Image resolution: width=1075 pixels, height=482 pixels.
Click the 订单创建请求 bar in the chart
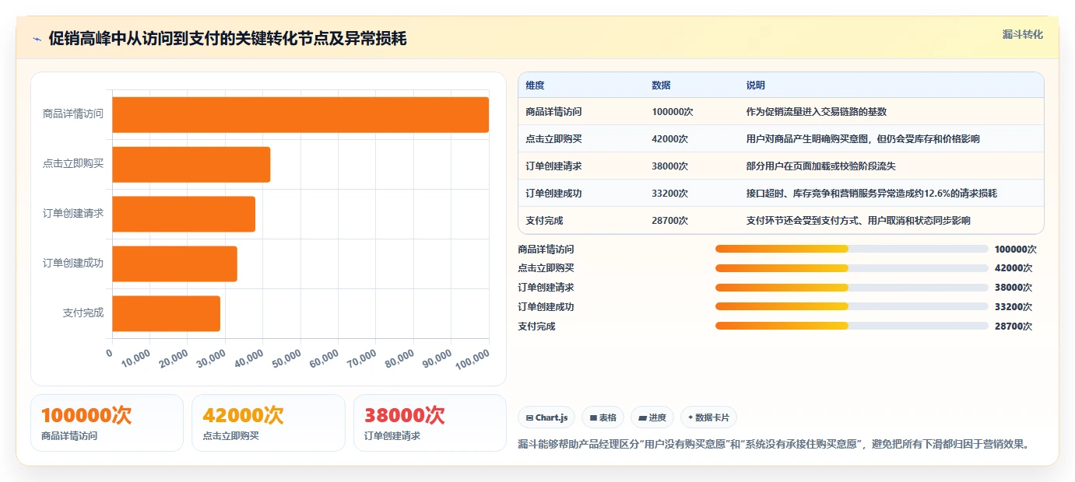coord(184,214)
